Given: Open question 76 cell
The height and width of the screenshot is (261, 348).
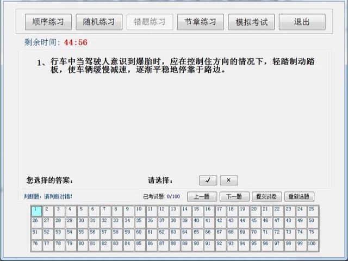Looking at the screenshot, I should point(36,246).
